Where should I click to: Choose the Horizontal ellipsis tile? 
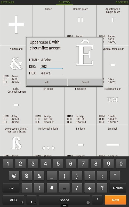coord(48,141)
